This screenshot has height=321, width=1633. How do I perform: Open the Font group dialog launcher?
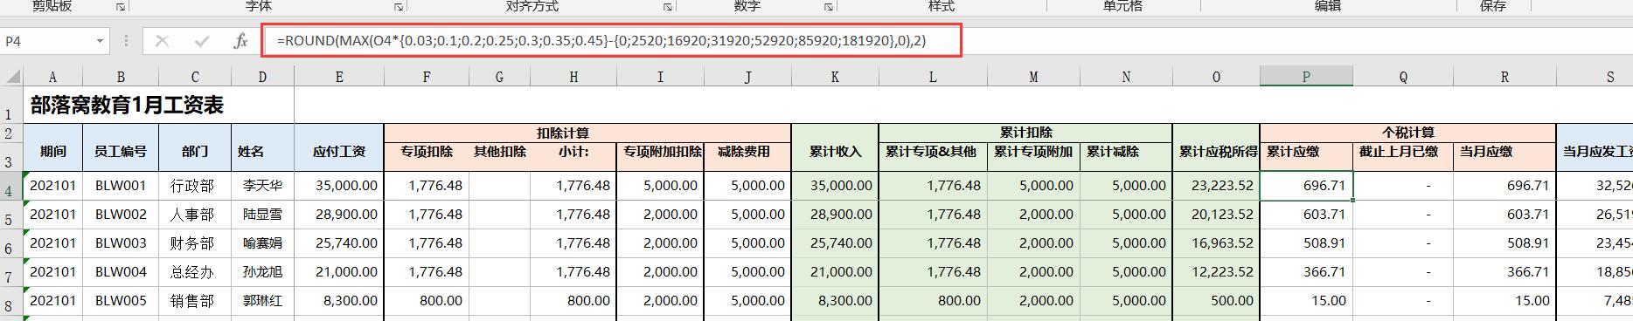(399, 7)
